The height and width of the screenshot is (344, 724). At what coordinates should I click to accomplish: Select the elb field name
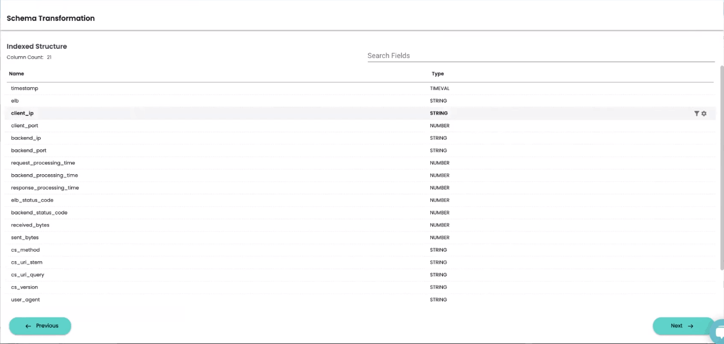[x=15, y=101]
